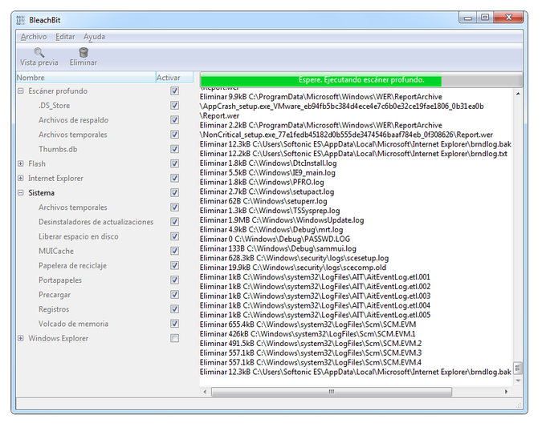The width and height of the screenshot is (546, 427).
Task: Uncheck the Registros checkbox
Action: tap(175, 309)
